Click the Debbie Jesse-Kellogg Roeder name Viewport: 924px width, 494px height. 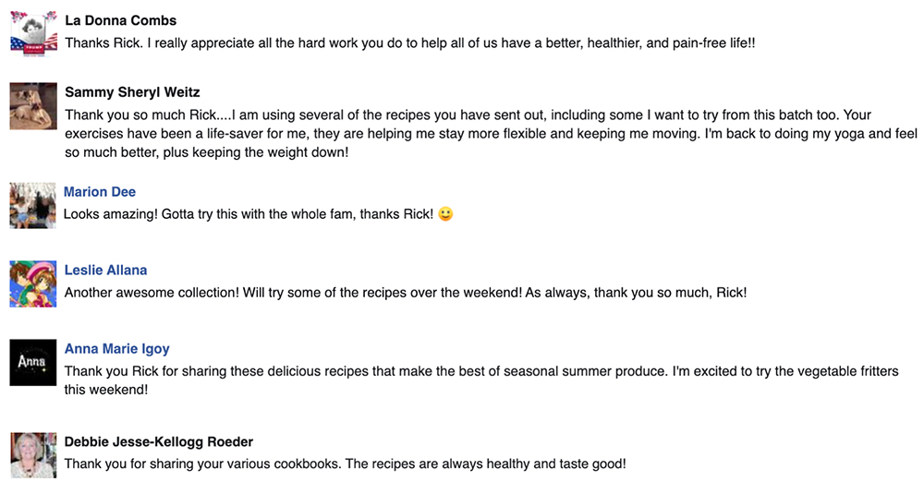point(159,441)
